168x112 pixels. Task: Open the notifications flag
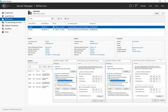pos(136,6)
